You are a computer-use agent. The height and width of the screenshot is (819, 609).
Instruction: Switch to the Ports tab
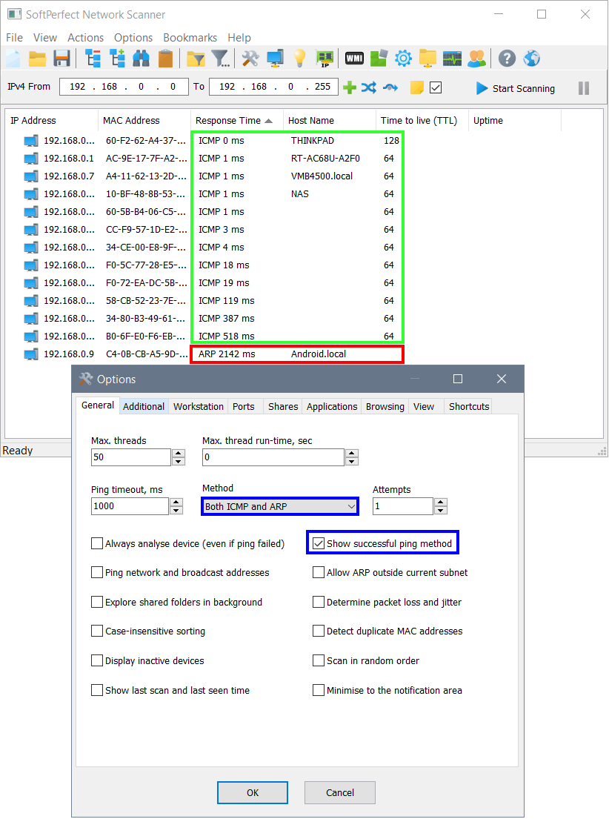click(244, 406)
